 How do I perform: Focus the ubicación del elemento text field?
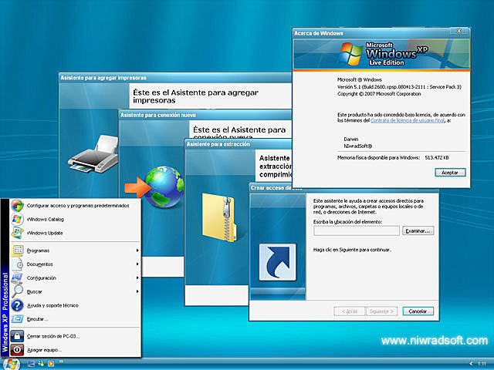click(x=357, y=230)
